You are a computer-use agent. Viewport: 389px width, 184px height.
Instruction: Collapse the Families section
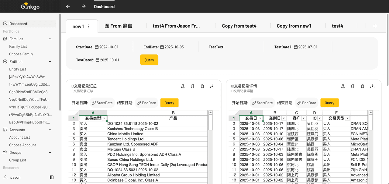(x=50, y=39)
